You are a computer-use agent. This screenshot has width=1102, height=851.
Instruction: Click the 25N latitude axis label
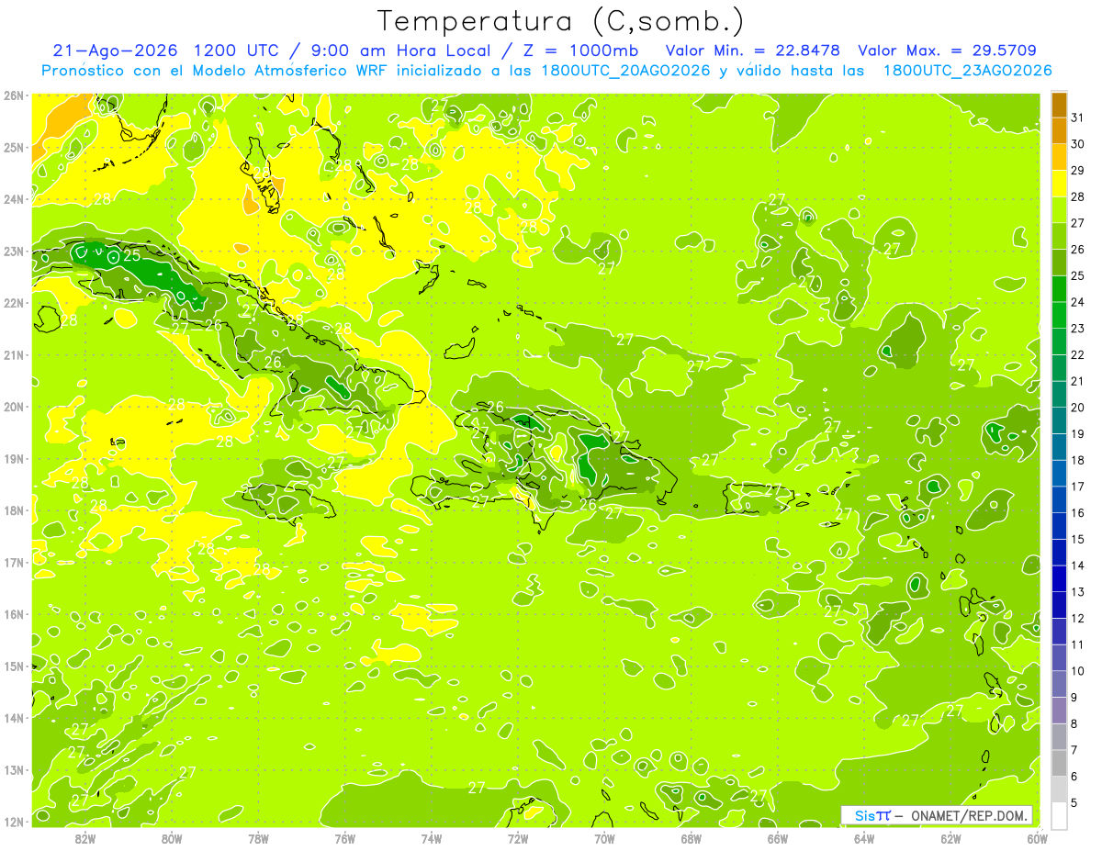click(x=15, y=148)
